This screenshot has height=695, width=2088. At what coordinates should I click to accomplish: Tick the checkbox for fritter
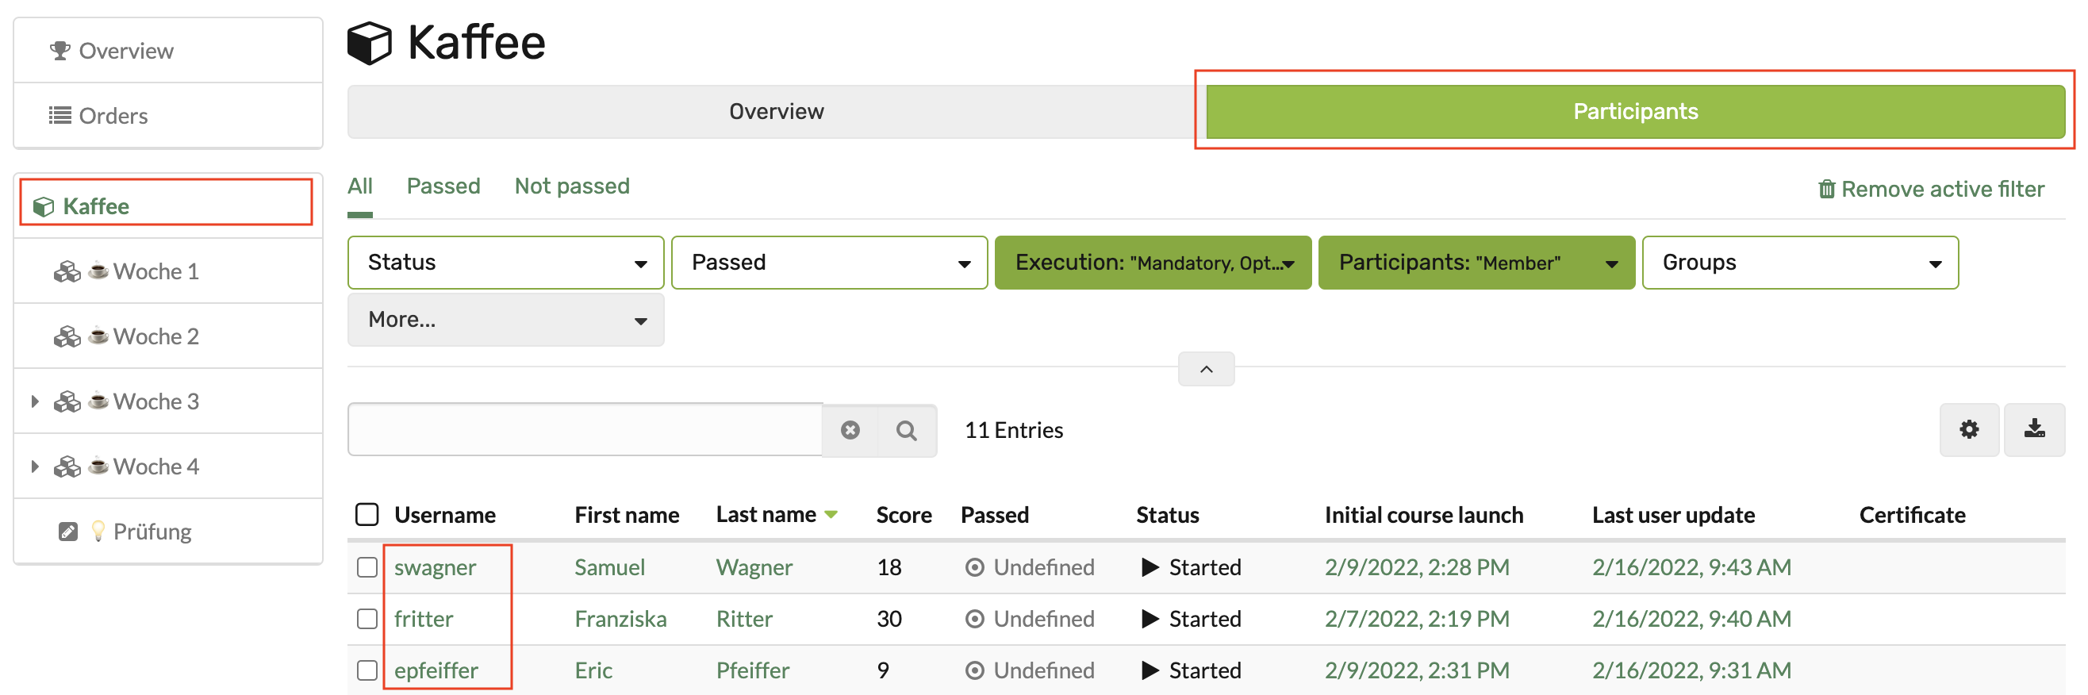point(367,619)
